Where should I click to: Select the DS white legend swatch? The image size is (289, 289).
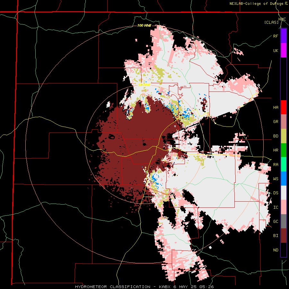(284, 193)
